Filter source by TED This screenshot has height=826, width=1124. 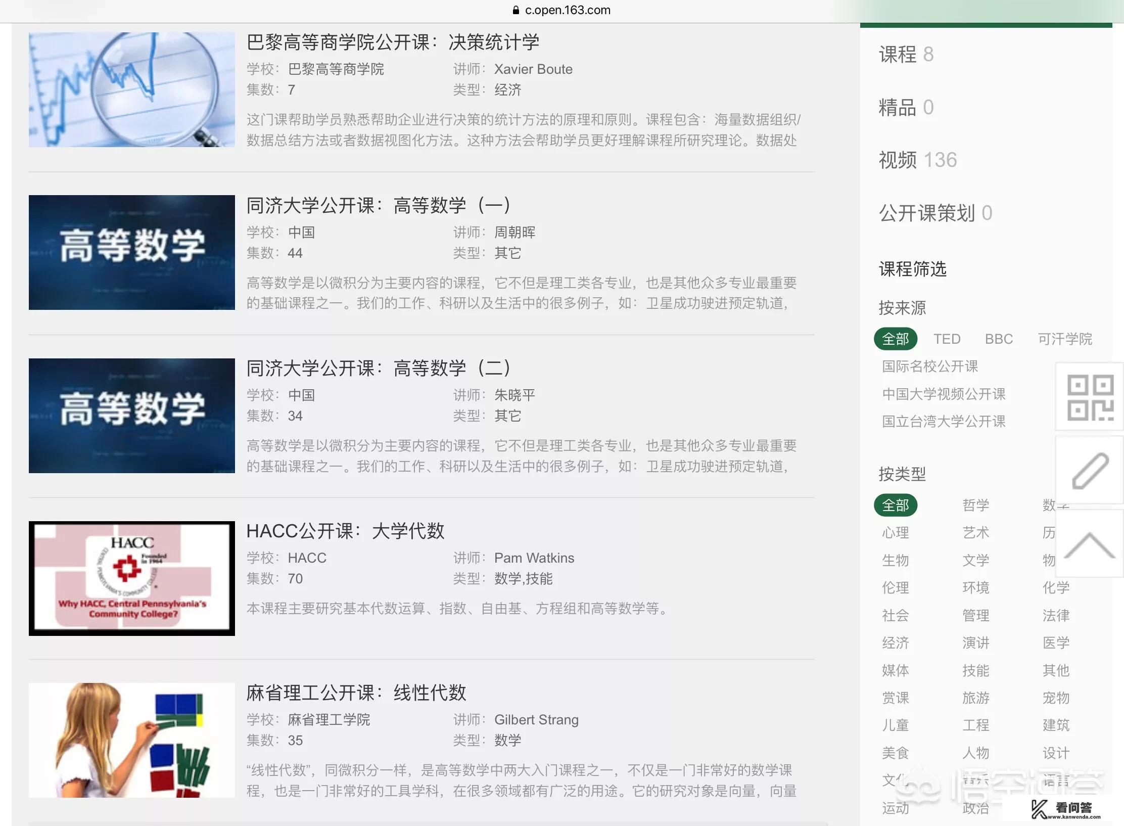(947, 339)
